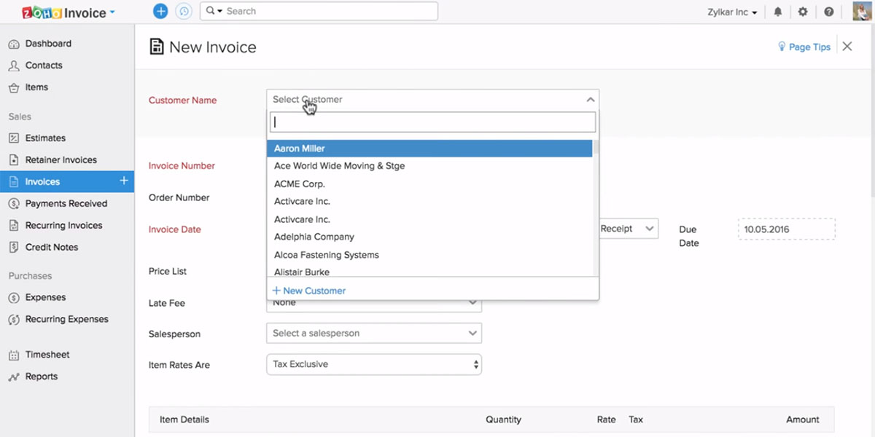
Task: View Reports from the sidebar
Action: tap(41, 376)
